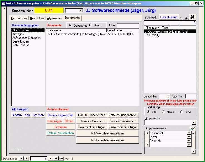Click new-row asterisk selector in Gruppenauswahl

click(x=147, y=145)
